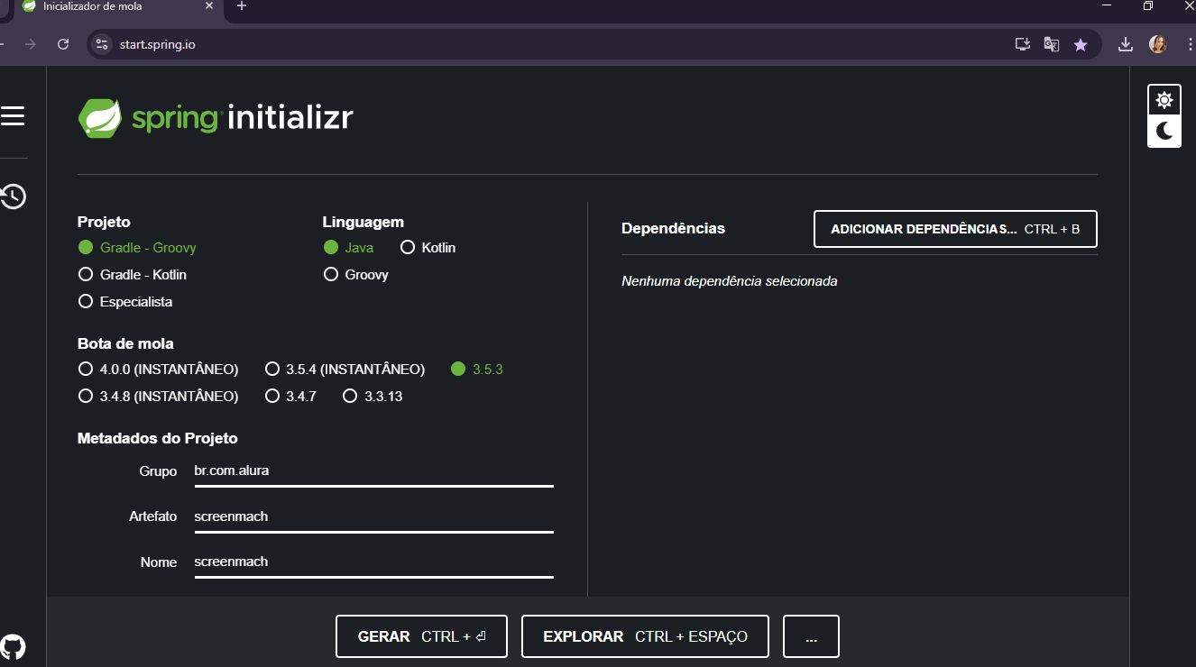This screenshot has width=1196, height=667.
Task: Select Kotlin as the language
Action: pos(428,247)
